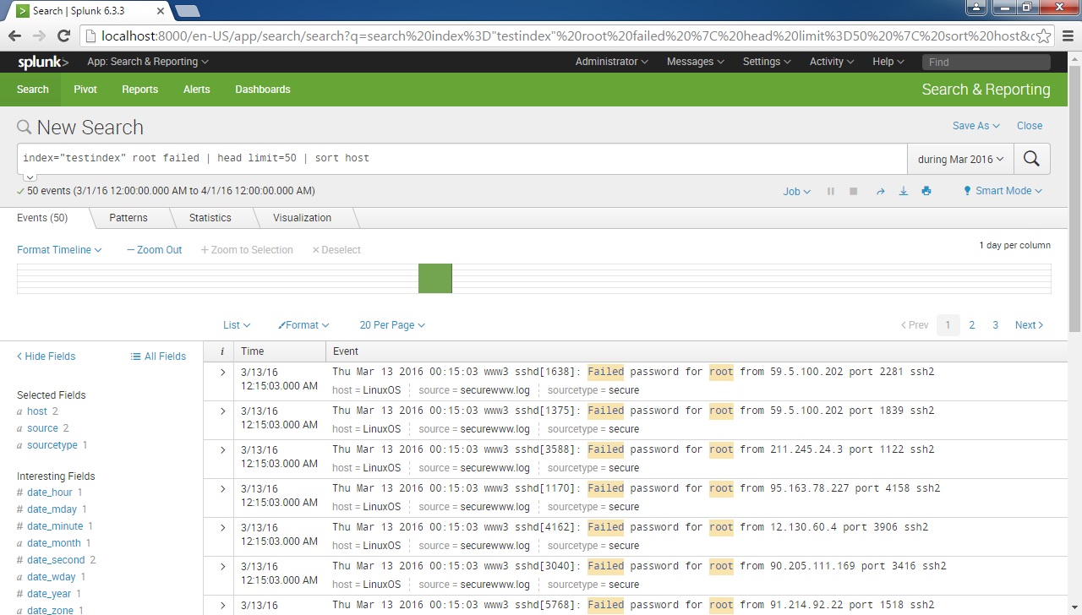Open the Job menu
This screenshot has height=615, width=1082.
pos(795,191)
